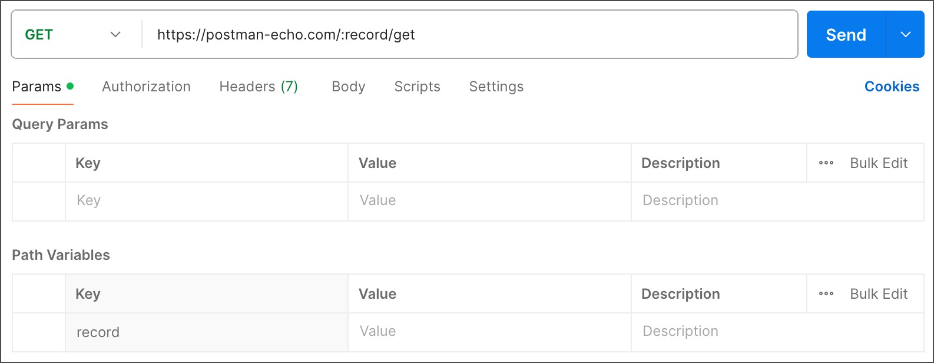Click Bulk Edit for Query Params
Image resolution: width=934 pixels, height=363 pixels.
(x=879, y=163)
